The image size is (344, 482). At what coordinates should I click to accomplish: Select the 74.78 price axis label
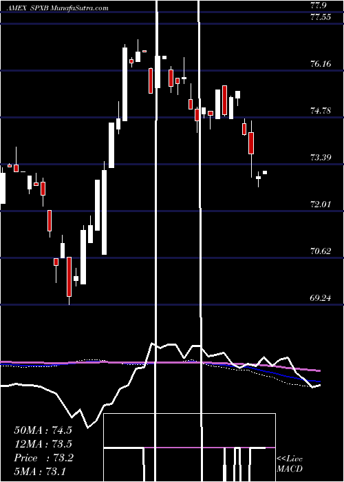coord(321,111)
